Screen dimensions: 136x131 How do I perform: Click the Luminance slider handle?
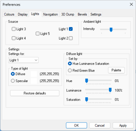110,90
